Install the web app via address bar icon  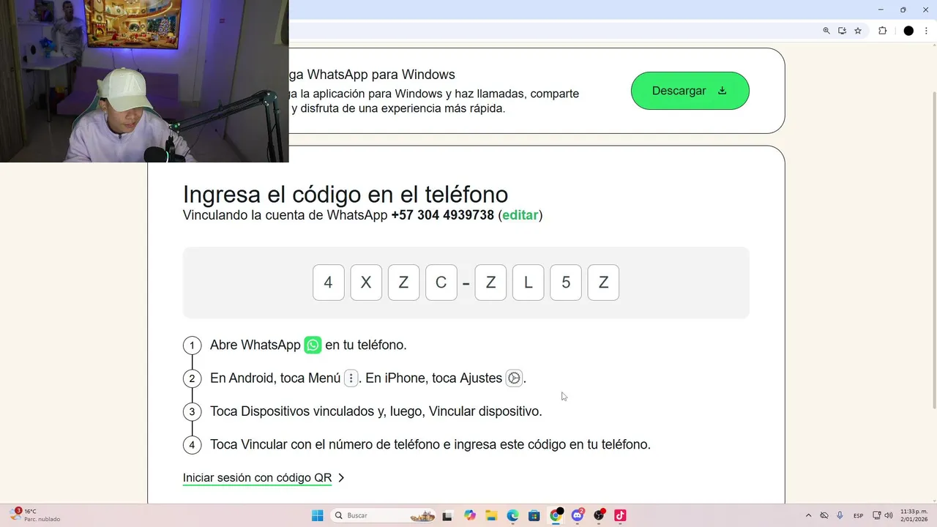(x=842, y=31)
